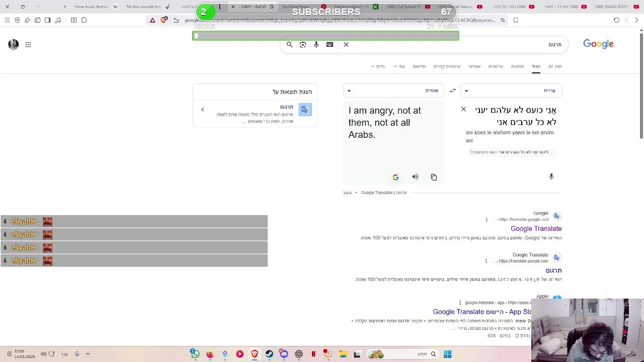Click the Hebrew source text area
Screen dimensions: 644x362
tap(515, 116)
